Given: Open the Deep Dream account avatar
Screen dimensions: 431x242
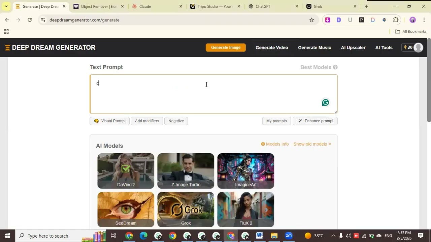Looking at the screenshot, I should tap(418, 47).
